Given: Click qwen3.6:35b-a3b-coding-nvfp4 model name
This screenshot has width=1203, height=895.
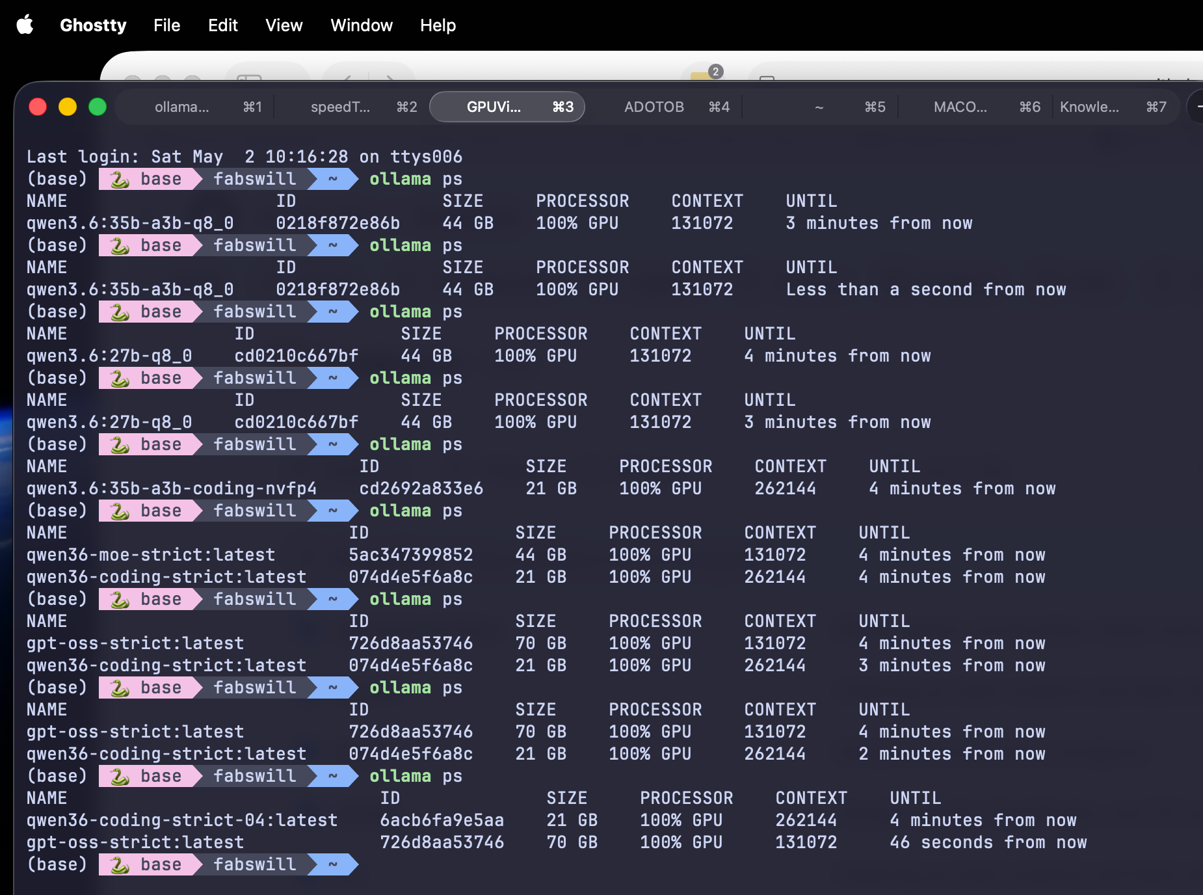Looking at the screenshot, I should tap(172, 488).
